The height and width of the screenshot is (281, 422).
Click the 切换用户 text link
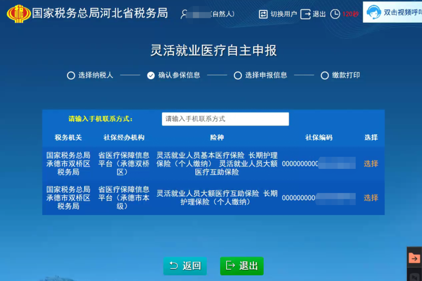pyautogui.click(x=283, y=14)
